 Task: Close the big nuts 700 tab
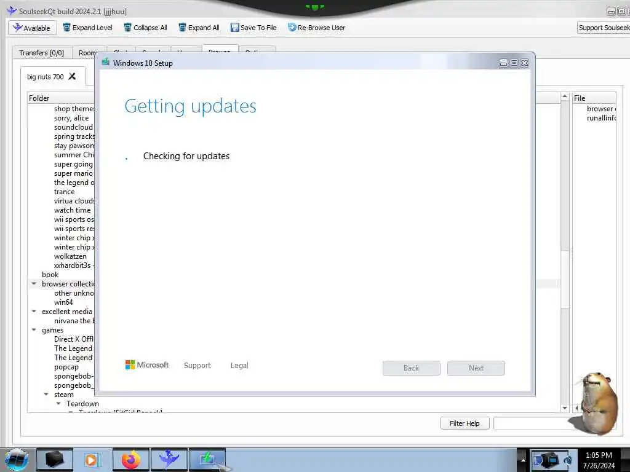[x=72, y=76]
